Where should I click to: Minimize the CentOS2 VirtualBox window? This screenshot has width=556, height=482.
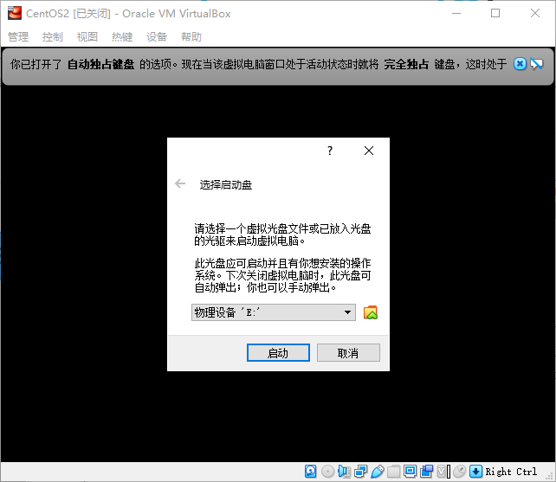456,14
